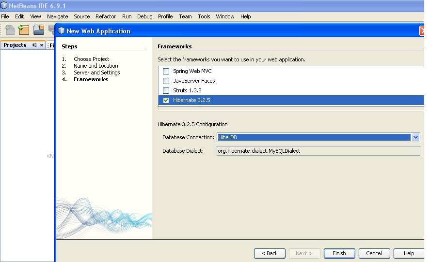Open the Source menu

[82, 16]
